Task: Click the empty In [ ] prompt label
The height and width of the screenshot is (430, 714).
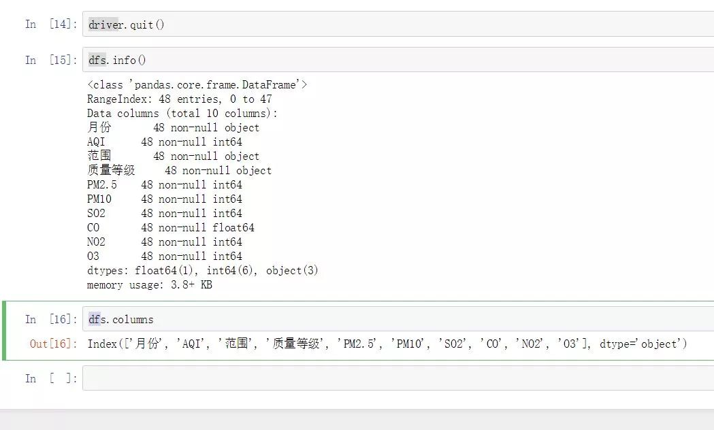Action: click(51, 378)
